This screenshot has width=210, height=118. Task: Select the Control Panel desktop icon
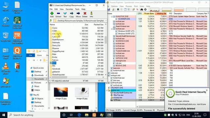click(6, 53)
